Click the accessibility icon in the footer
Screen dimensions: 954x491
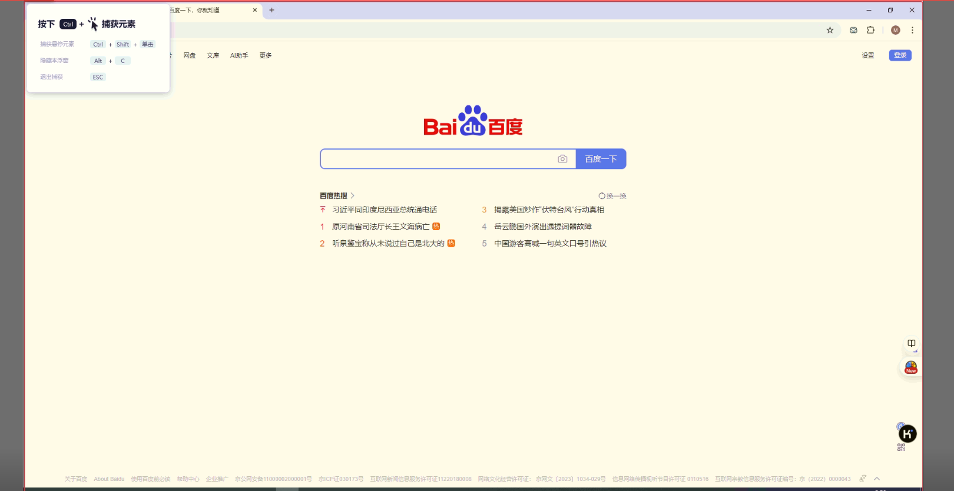point(863,479)
